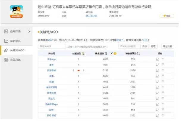This screenshot has height=123, width=182.
Task: Open trend chart for 周边玩 keyword
Action: (157, 98)
